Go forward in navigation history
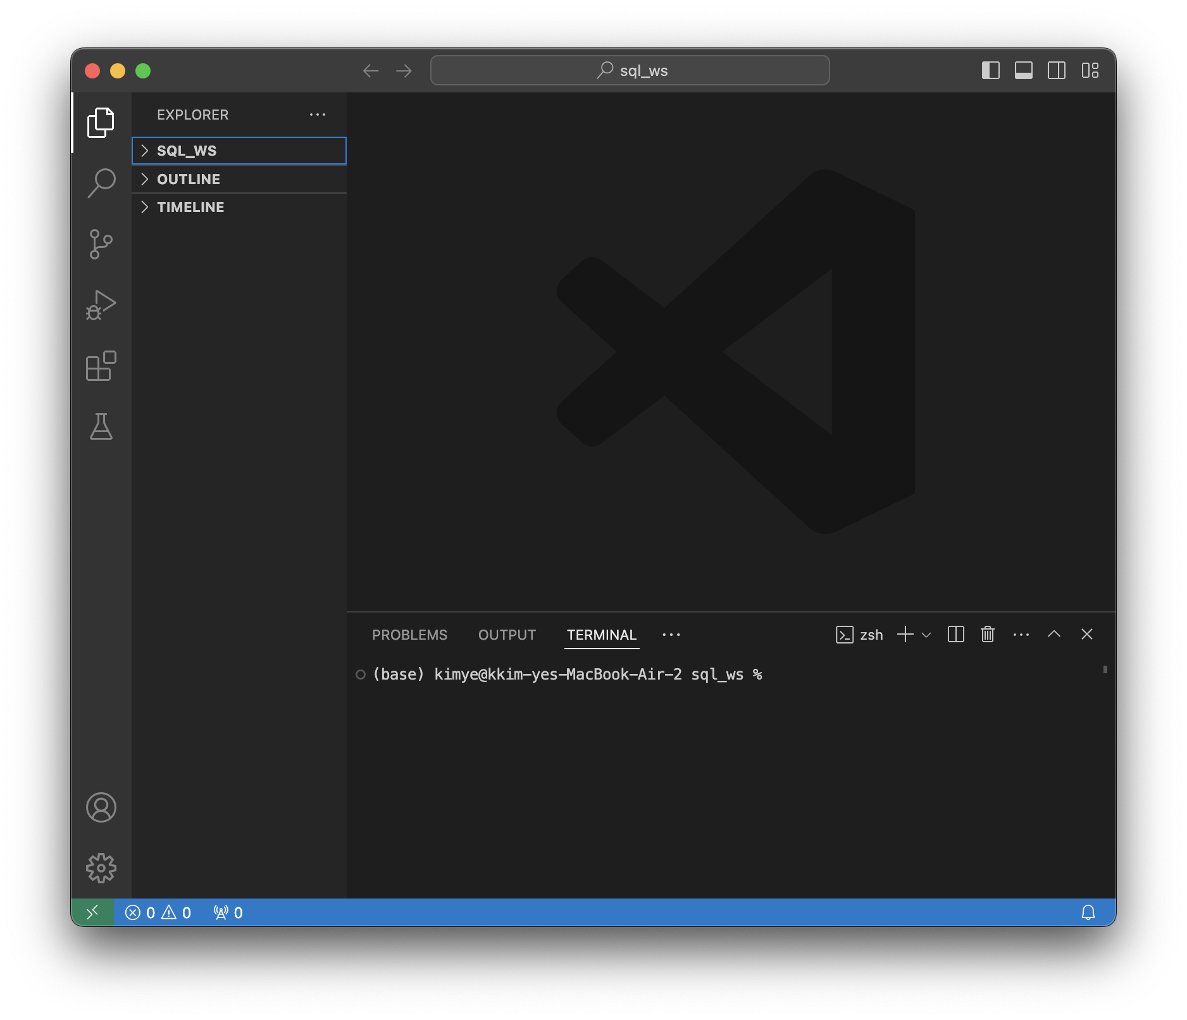 tap(404, 71)
